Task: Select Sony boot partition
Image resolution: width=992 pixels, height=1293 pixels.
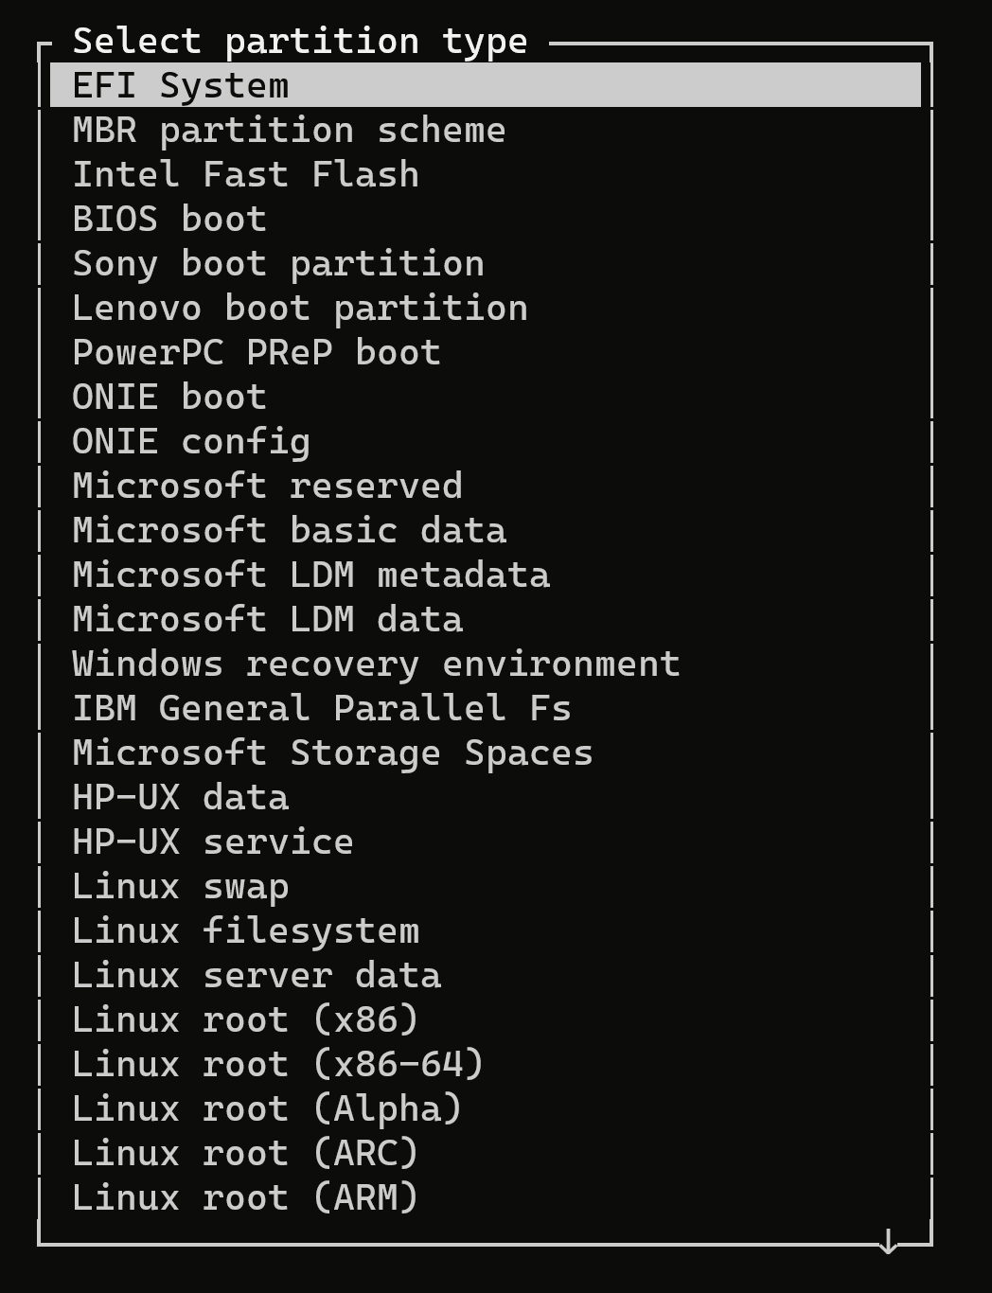Action: pyautogui.click(x=278, y=263)
